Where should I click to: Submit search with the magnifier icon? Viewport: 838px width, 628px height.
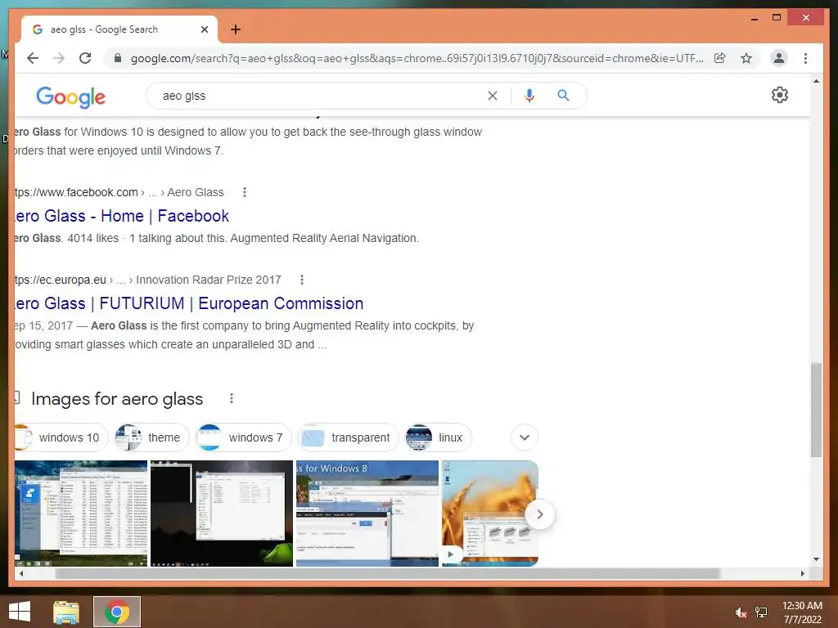point(563,96)
